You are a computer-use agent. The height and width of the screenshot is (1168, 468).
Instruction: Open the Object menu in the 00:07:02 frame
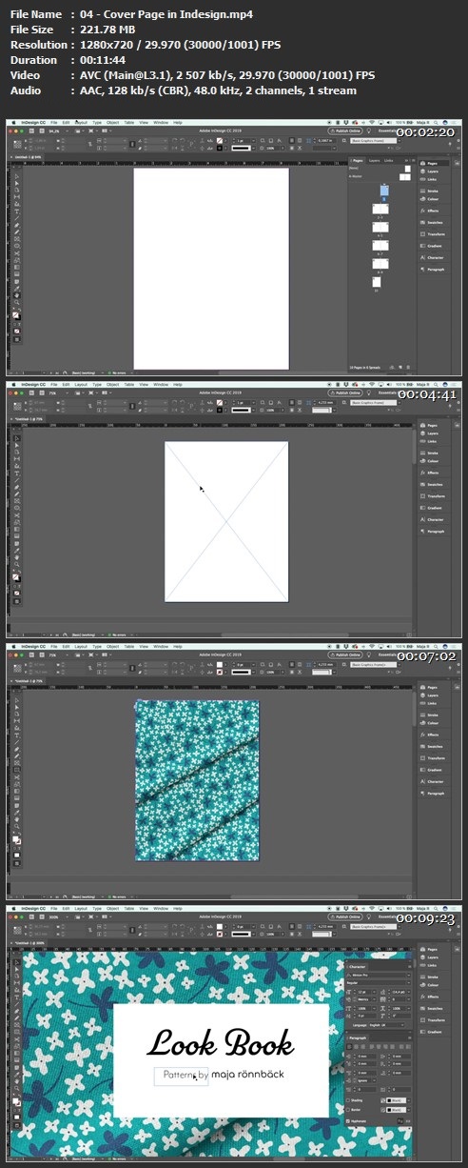pos(112,646)
